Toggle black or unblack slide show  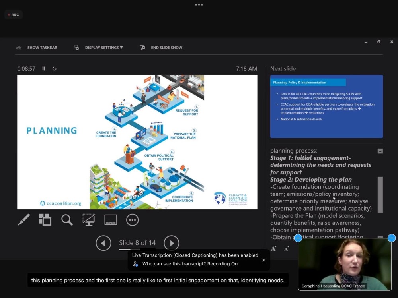point(88,219)
